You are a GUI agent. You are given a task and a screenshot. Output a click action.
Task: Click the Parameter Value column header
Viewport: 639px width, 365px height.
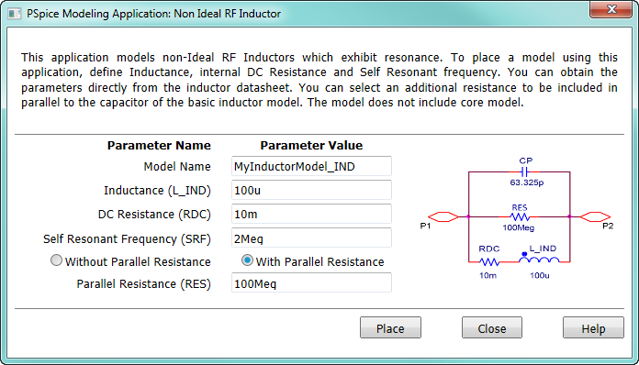click(311, 146)
